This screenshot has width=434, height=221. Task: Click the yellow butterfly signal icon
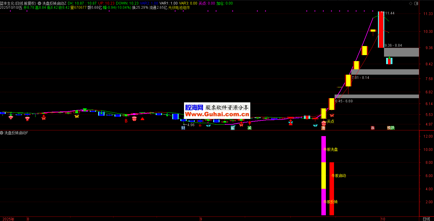coord(76,116)
